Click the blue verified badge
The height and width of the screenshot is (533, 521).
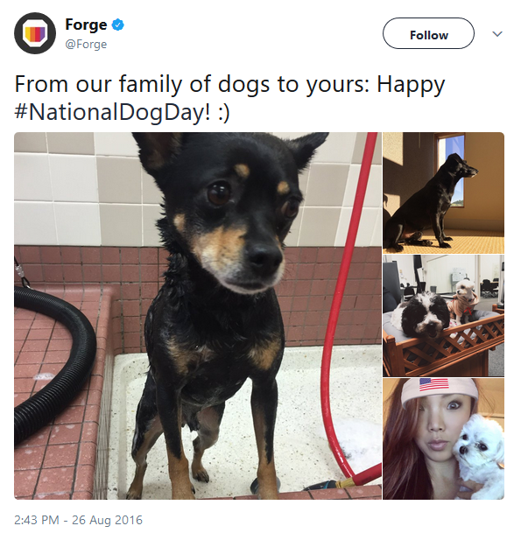coord(118,25)
